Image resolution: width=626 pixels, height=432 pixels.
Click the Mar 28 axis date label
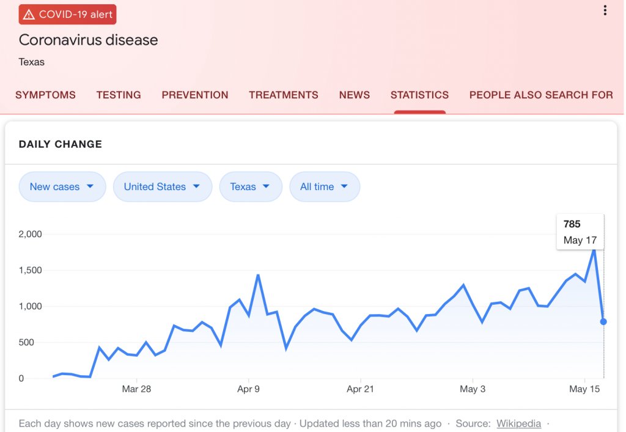click(136, 389)
